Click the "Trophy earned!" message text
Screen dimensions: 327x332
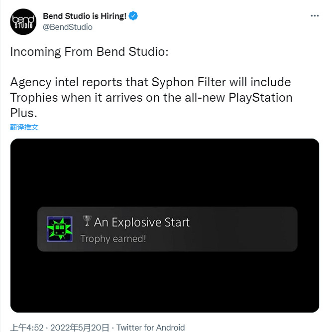(x=113, y=239)
